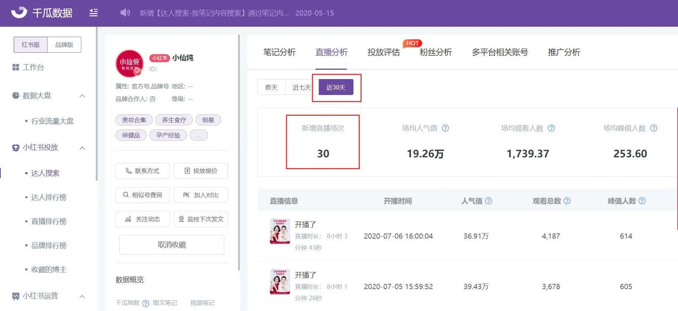678x311 pixels.
Task: Click help icon beside 人气值 column header
Action: [x=489, y=201]
